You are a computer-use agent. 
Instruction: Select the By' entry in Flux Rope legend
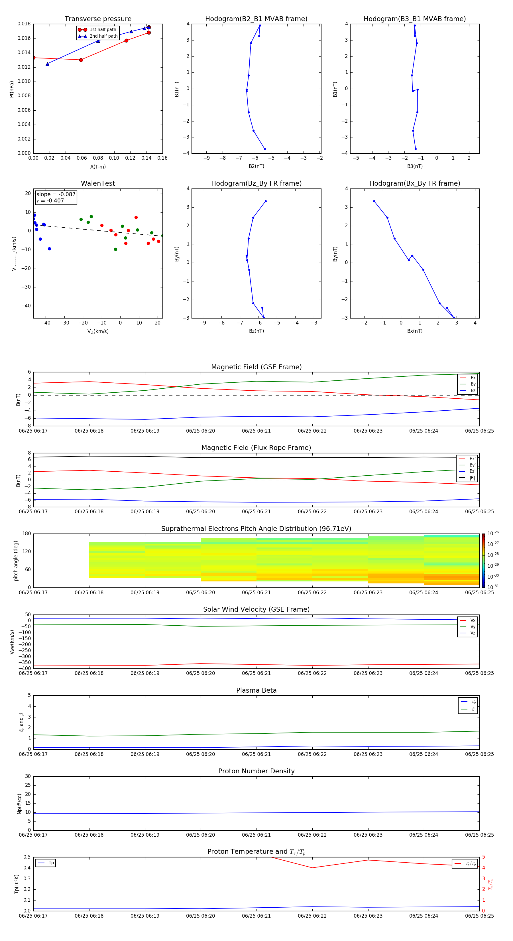point(467,465)
